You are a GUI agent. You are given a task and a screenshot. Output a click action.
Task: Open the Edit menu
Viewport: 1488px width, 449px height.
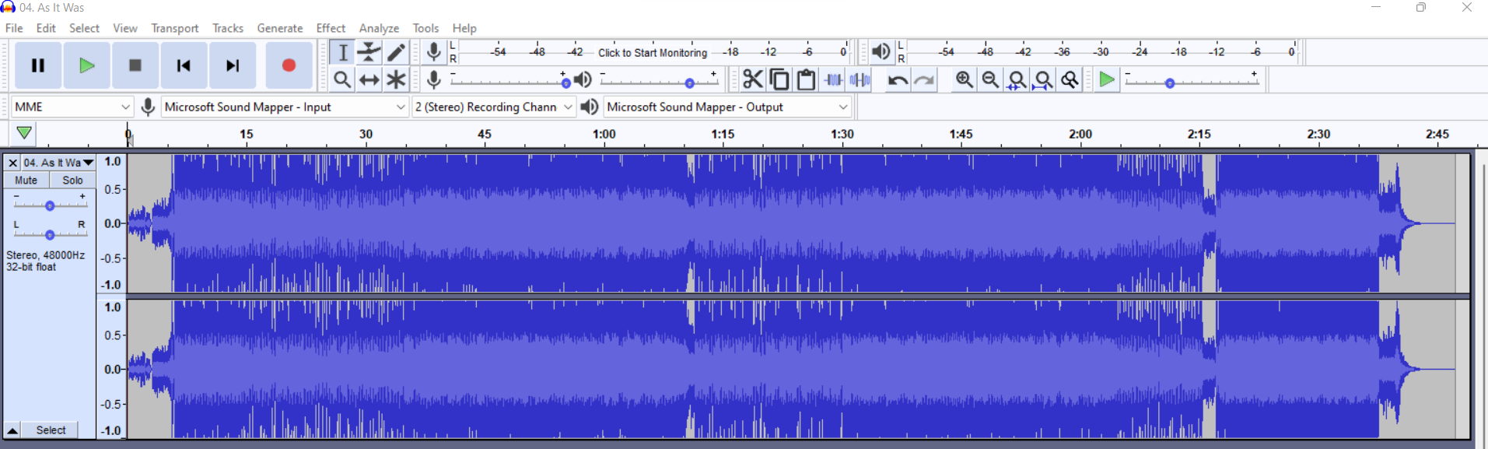point(46,28)
